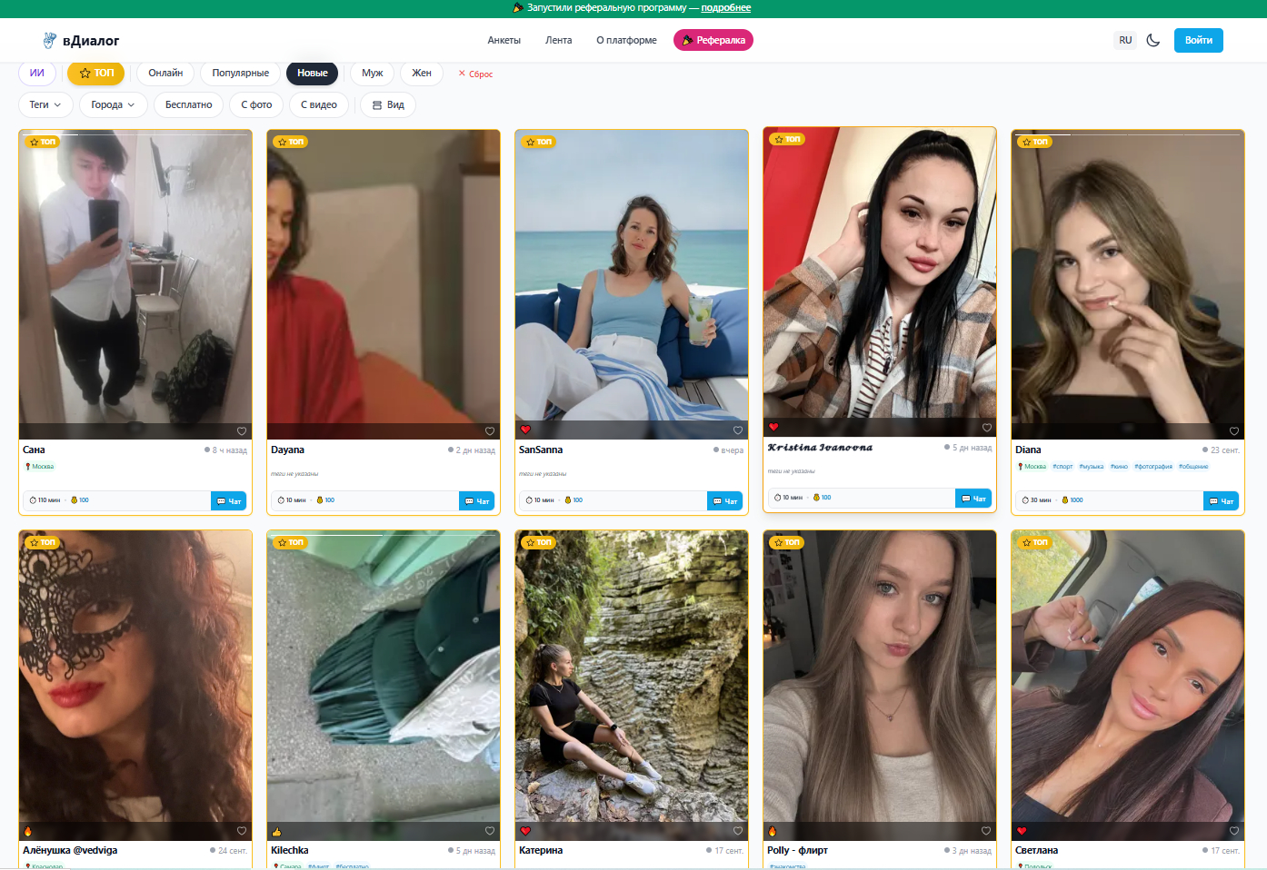1267x870 pixels.
Task: Toggle the Бесплатно filter
Action: click(189, 104)
